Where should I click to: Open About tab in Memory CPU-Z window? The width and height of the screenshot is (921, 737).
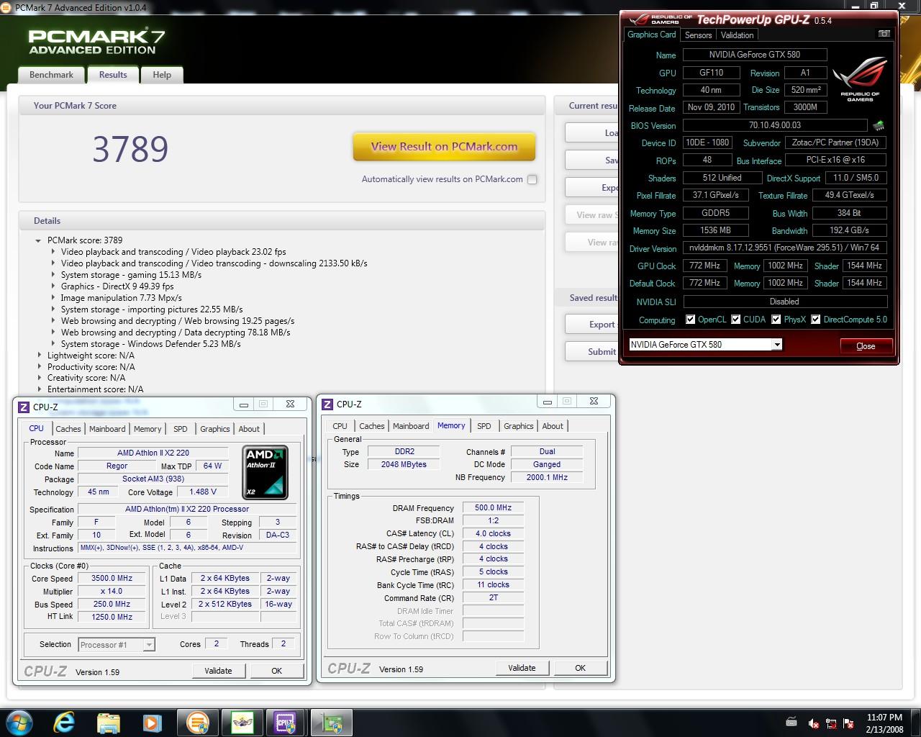point(553,426)
